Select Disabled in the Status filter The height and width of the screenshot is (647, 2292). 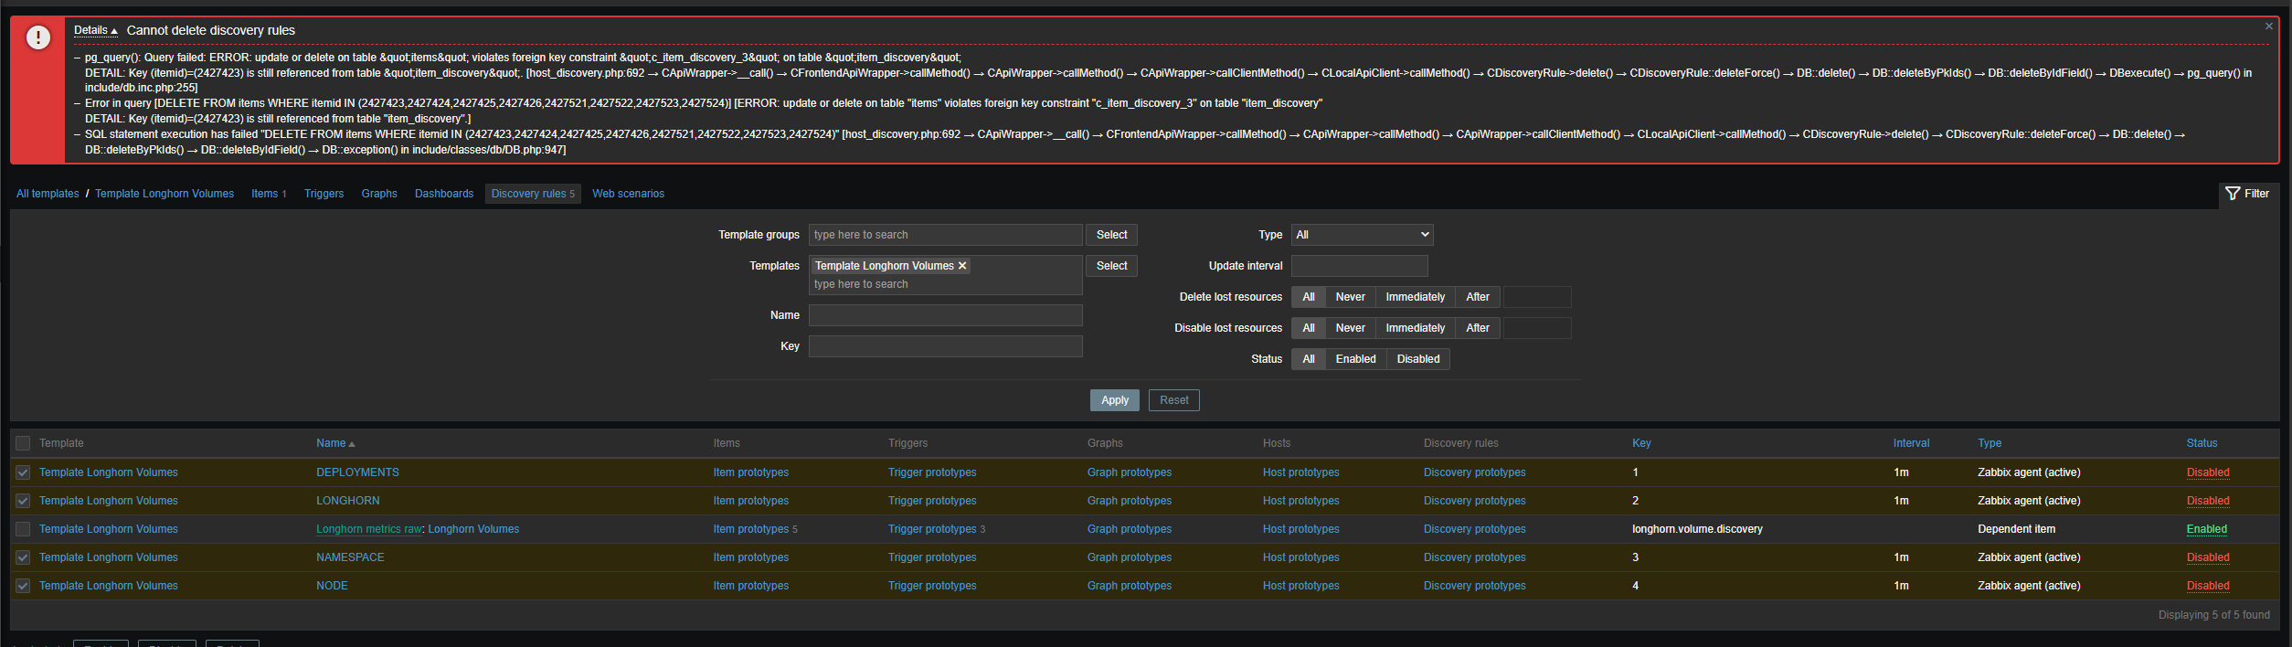[1417, 359]
